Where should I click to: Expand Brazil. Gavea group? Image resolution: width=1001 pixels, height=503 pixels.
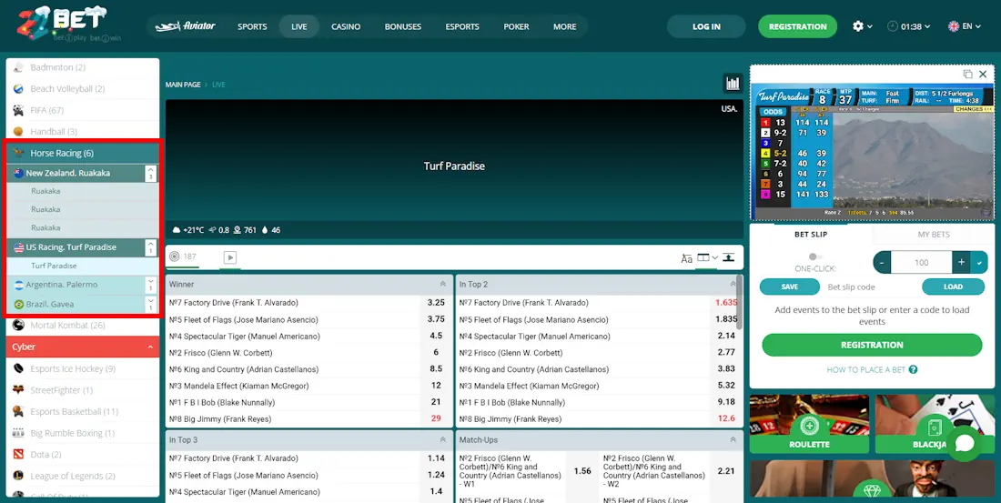click(x=151, y=304)
